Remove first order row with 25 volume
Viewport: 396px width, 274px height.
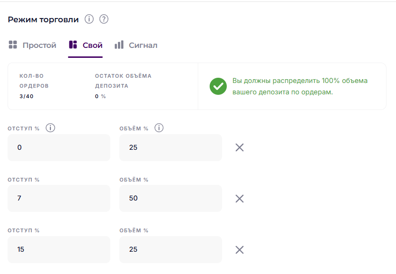(240, 147)
